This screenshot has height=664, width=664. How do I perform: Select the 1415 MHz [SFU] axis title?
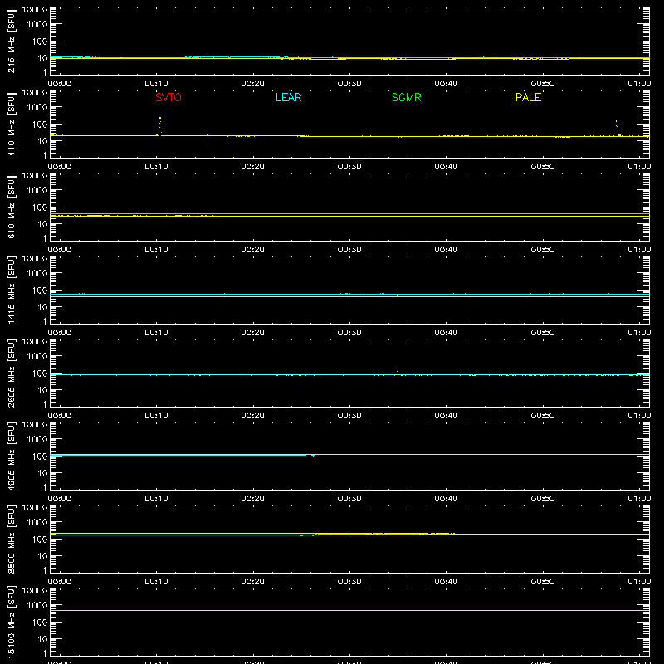click(x=12, y=290)
